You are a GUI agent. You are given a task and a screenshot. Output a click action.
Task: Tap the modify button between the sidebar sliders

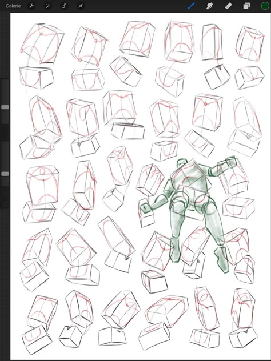5,133
